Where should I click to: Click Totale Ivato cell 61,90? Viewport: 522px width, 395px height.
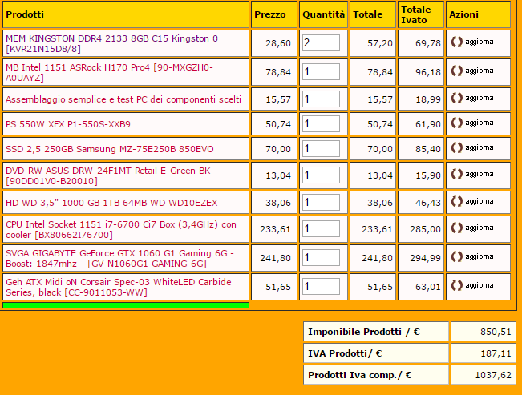[x=421, y=124]
